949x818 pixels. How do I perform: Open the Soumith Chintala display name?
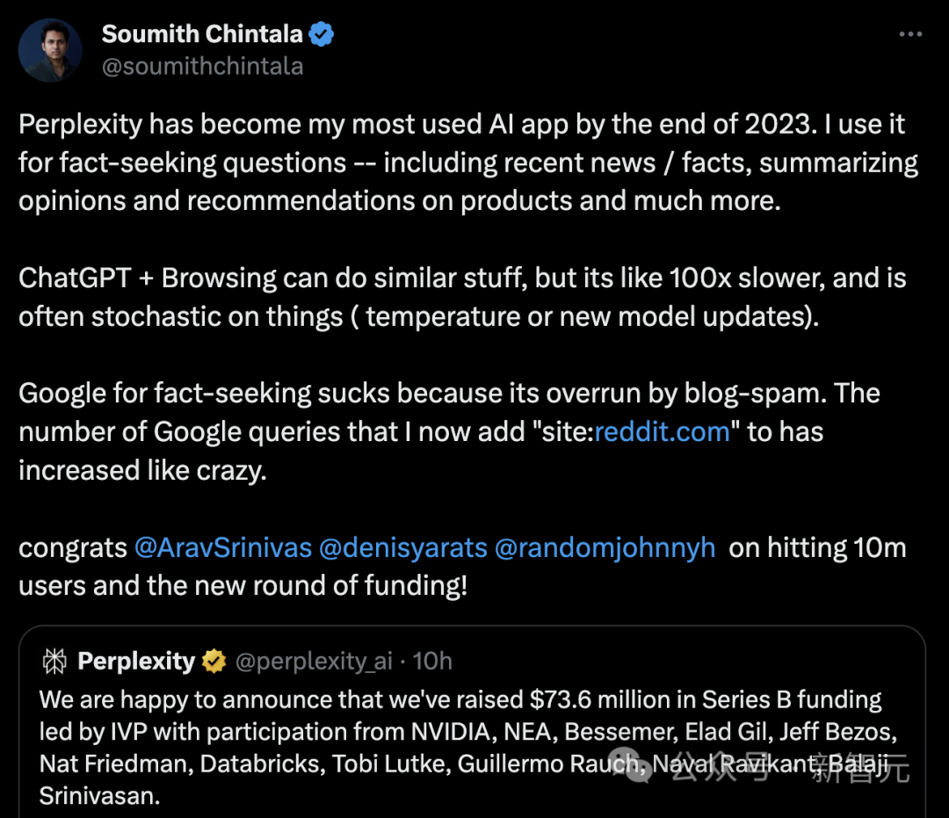coord(201,34)
